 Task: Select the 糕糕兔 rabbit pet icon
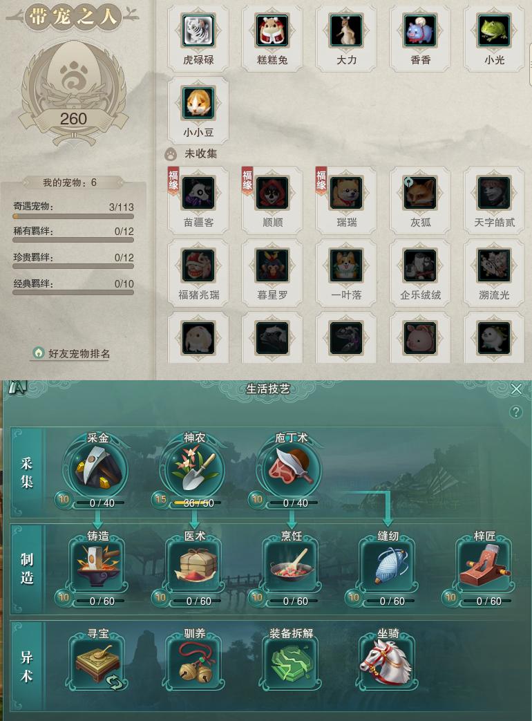272,31
